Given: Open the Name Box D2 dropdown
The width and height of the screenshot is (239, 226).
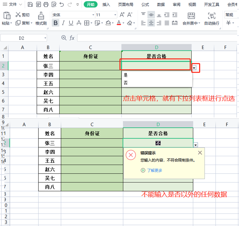Looking at the screenshot, I should pyautogui.click(x=45, y=38).
